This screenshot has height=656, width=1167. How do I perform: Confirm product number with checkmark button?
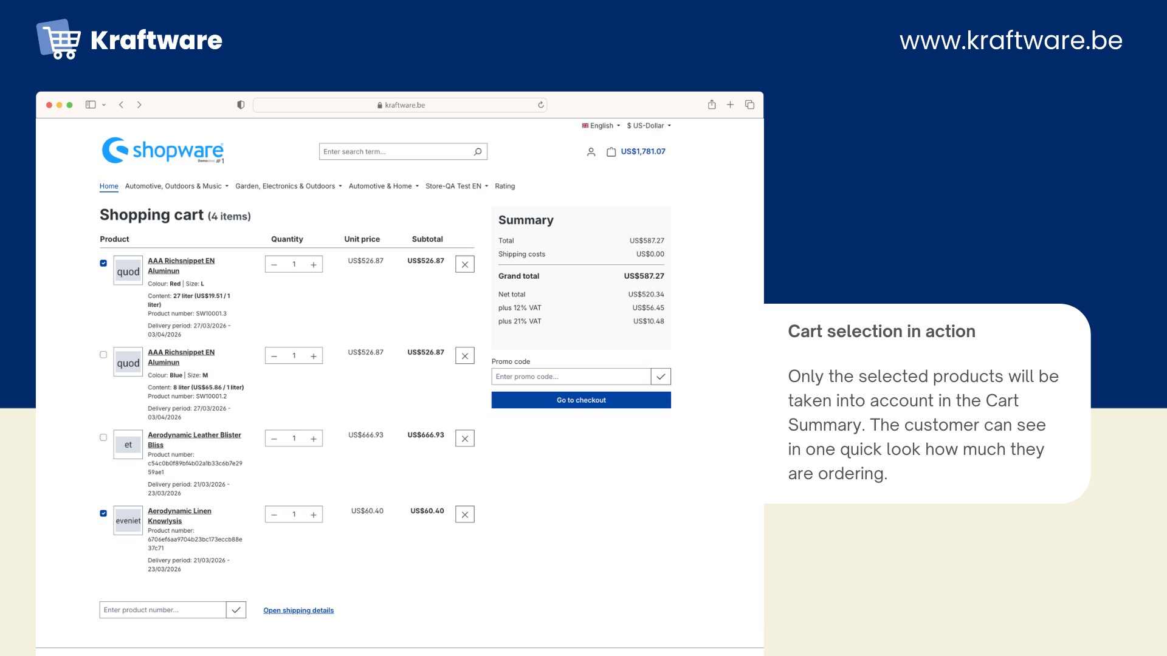(236, 610)
